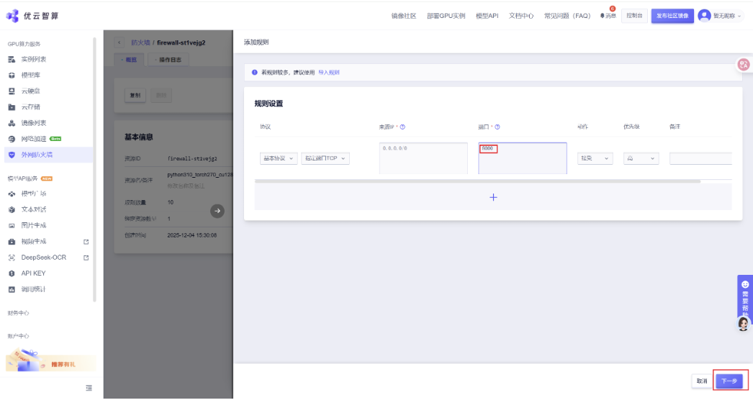Switch to the 概览 tab
This screenshot has height=413, width=753.
click(x=129, y=60)
